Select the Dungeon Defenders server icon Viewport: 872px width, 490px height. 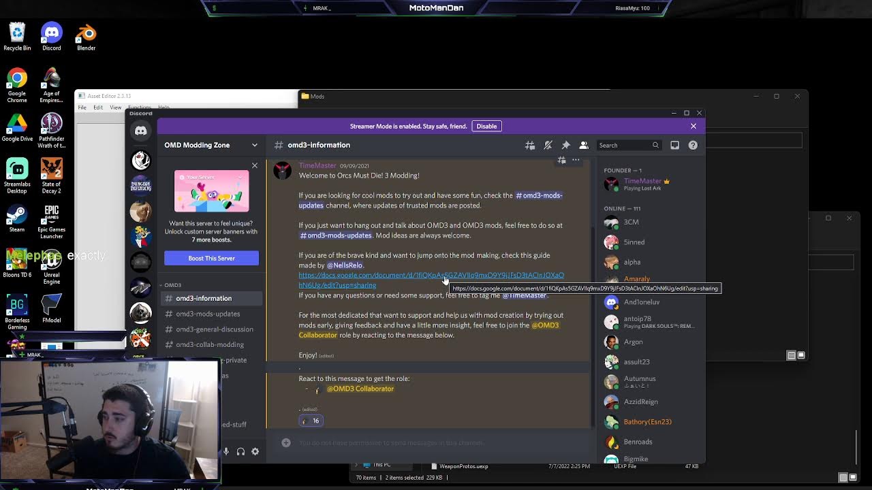click(141, 185)
